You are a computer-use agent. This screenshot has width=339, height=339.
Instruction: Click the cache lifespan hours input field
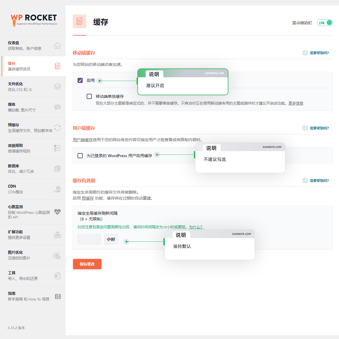pos(89,239)
